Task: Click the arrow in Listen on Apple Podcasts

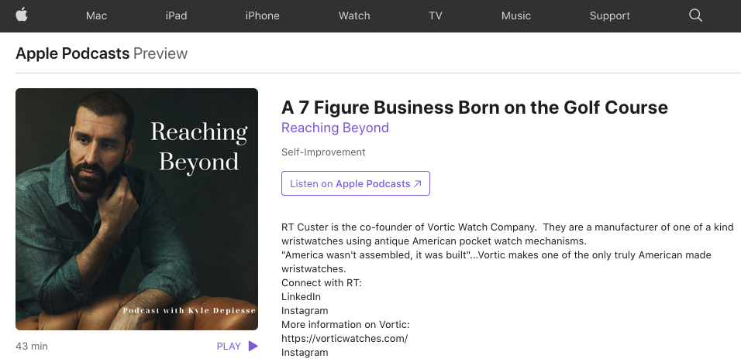Action: [x=417, y=184]
